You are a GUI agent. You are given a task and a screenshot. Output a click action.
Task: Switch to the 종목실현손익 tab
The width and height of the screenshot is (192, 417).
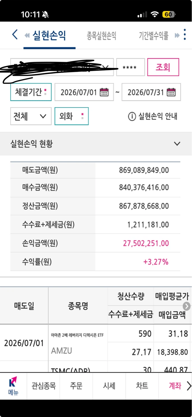pyautogui.click(x=101, y=36)
